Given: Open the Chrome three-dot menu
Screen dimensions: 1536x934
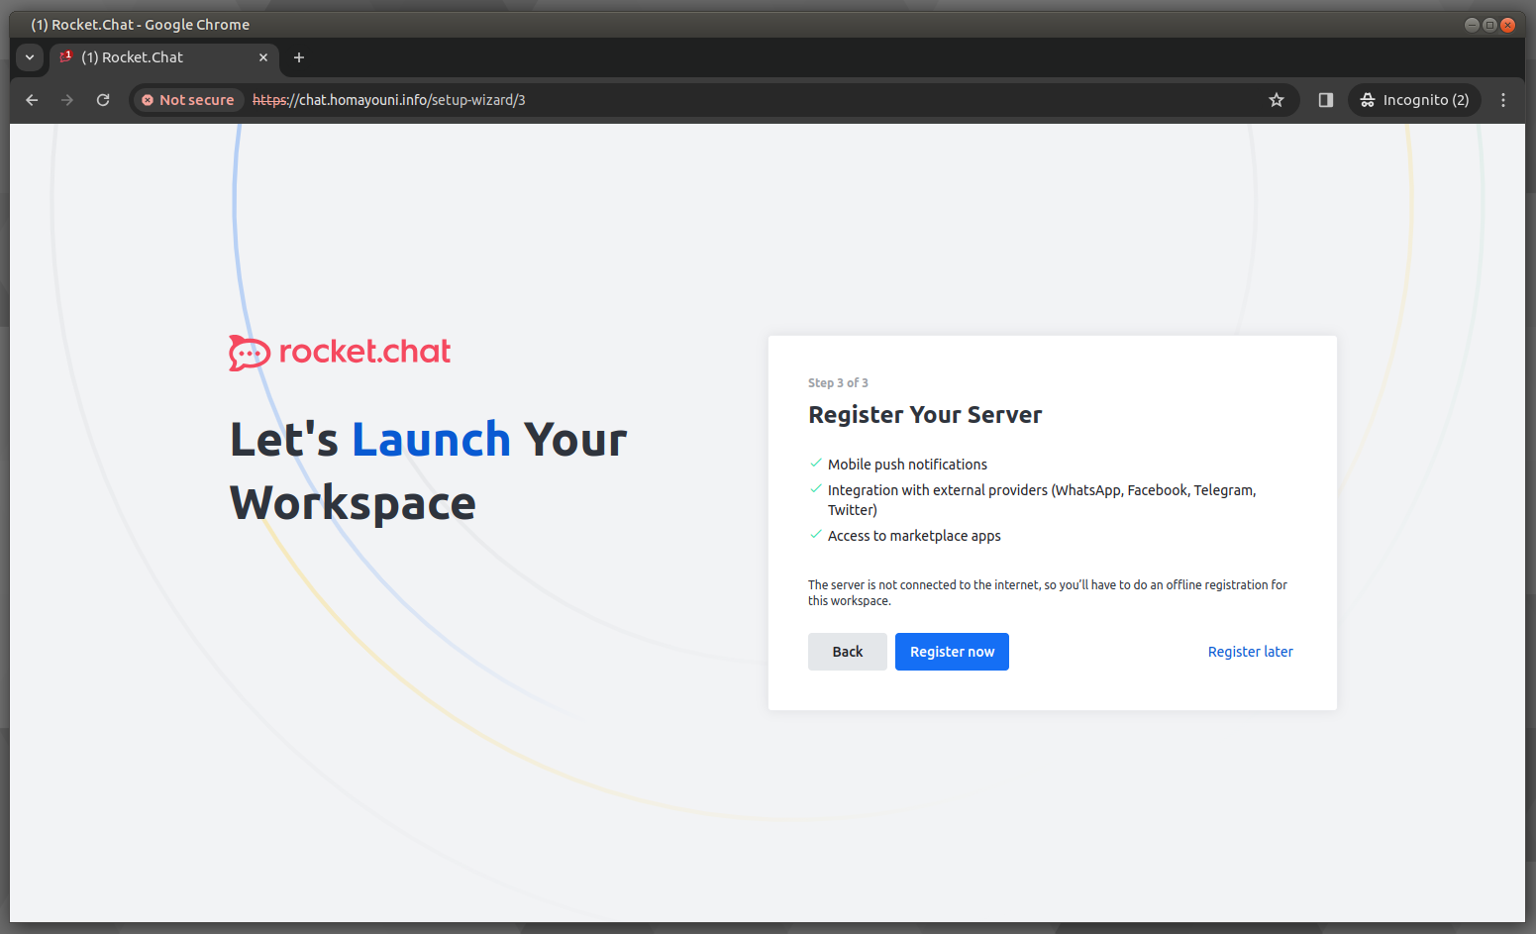Looking at the screenshot, I should tap(1503, 100).
